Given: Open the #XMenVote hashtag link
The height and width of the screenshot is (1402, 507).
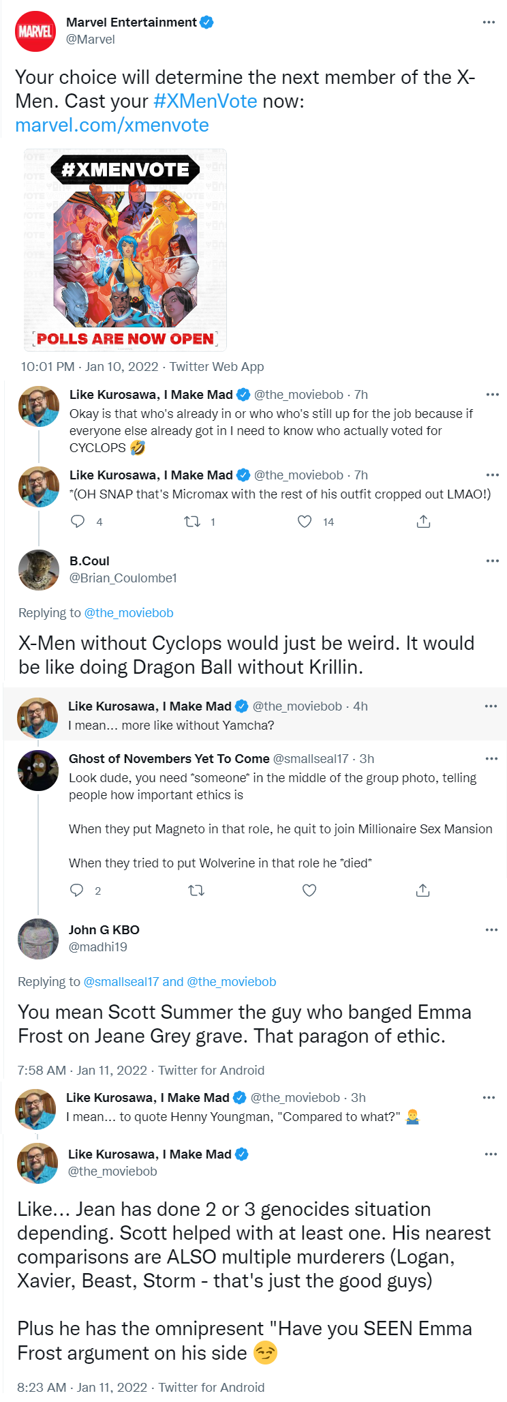Looking at the screenshot, I should tap(205, 101).
